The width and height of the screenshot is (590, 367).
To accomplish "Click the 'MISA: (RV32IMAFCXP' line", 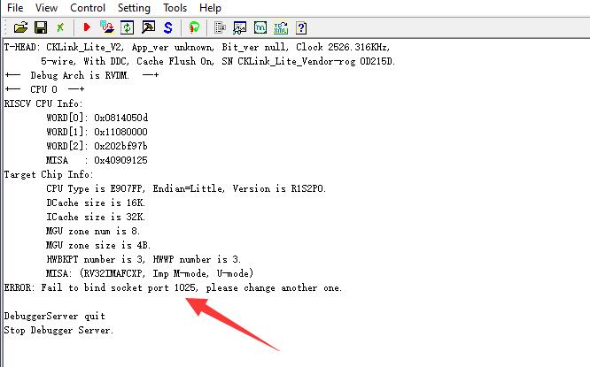I will click(x=150, y=273).
